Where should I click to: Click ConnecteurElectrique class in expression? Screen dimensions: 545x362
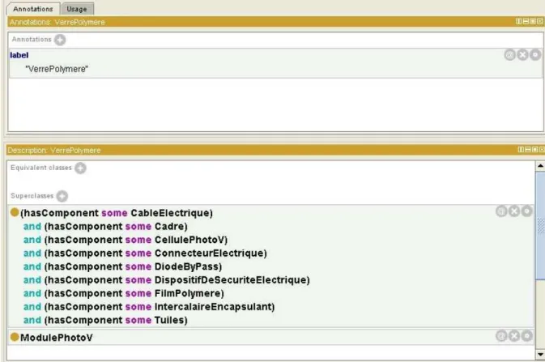click(209, 253)
